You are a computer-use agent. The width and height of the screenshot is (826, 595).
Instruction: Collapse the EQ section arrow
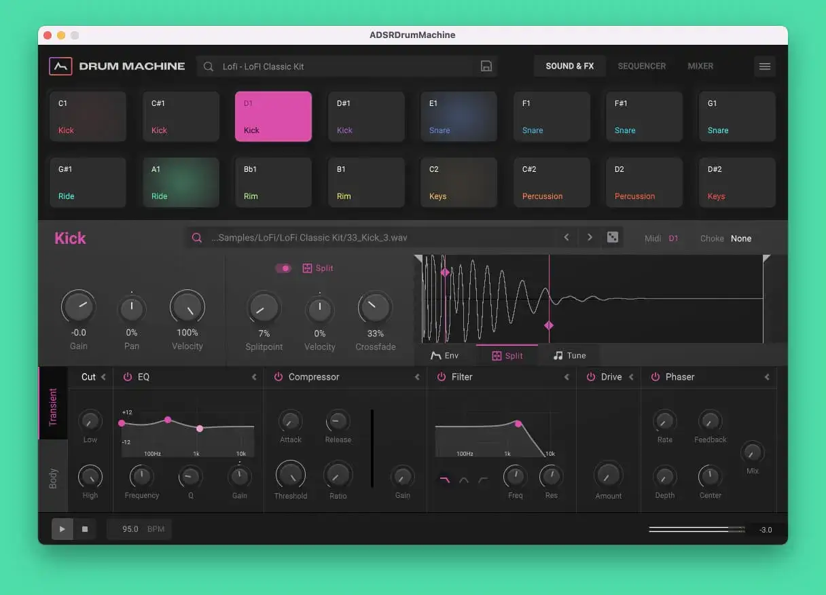click(254, 377)
